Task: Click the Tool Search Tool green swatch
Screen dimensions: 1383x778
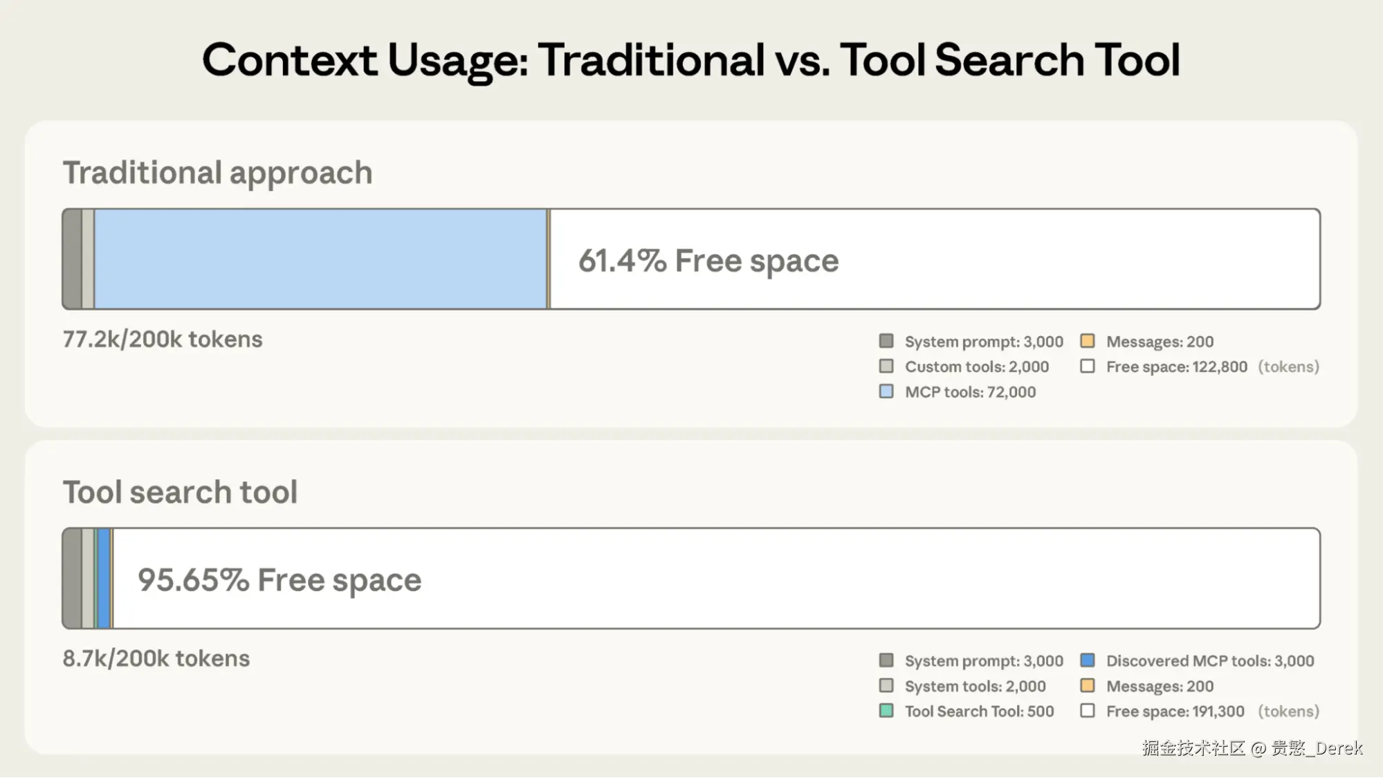Action: tap(886, 711)
